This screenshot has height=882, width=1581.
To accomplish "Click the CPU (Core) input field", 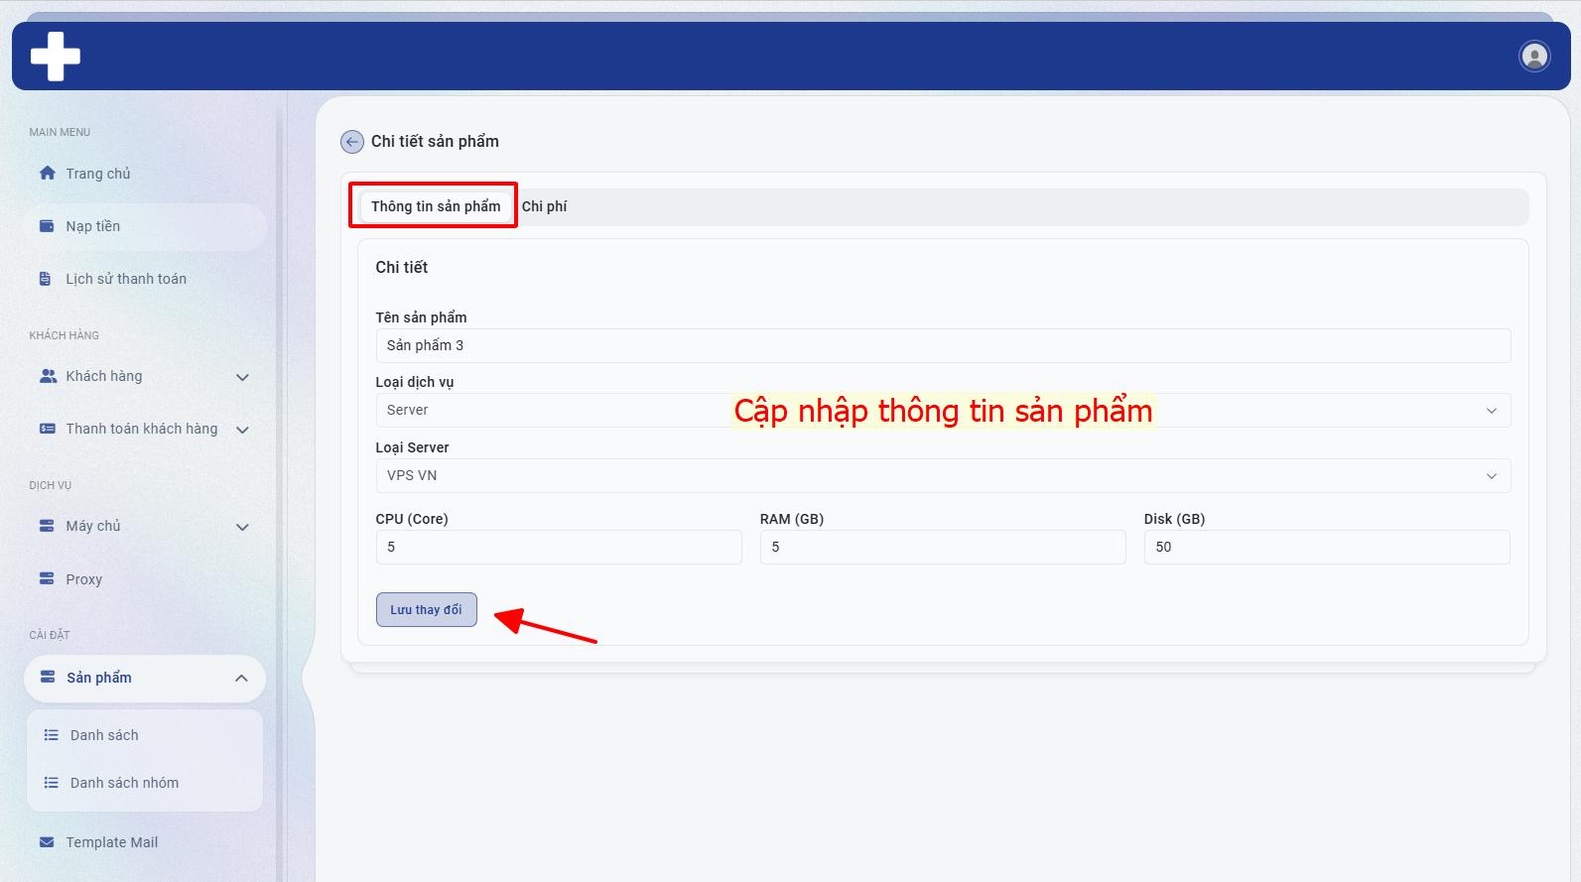I will [x=559, y=547].
